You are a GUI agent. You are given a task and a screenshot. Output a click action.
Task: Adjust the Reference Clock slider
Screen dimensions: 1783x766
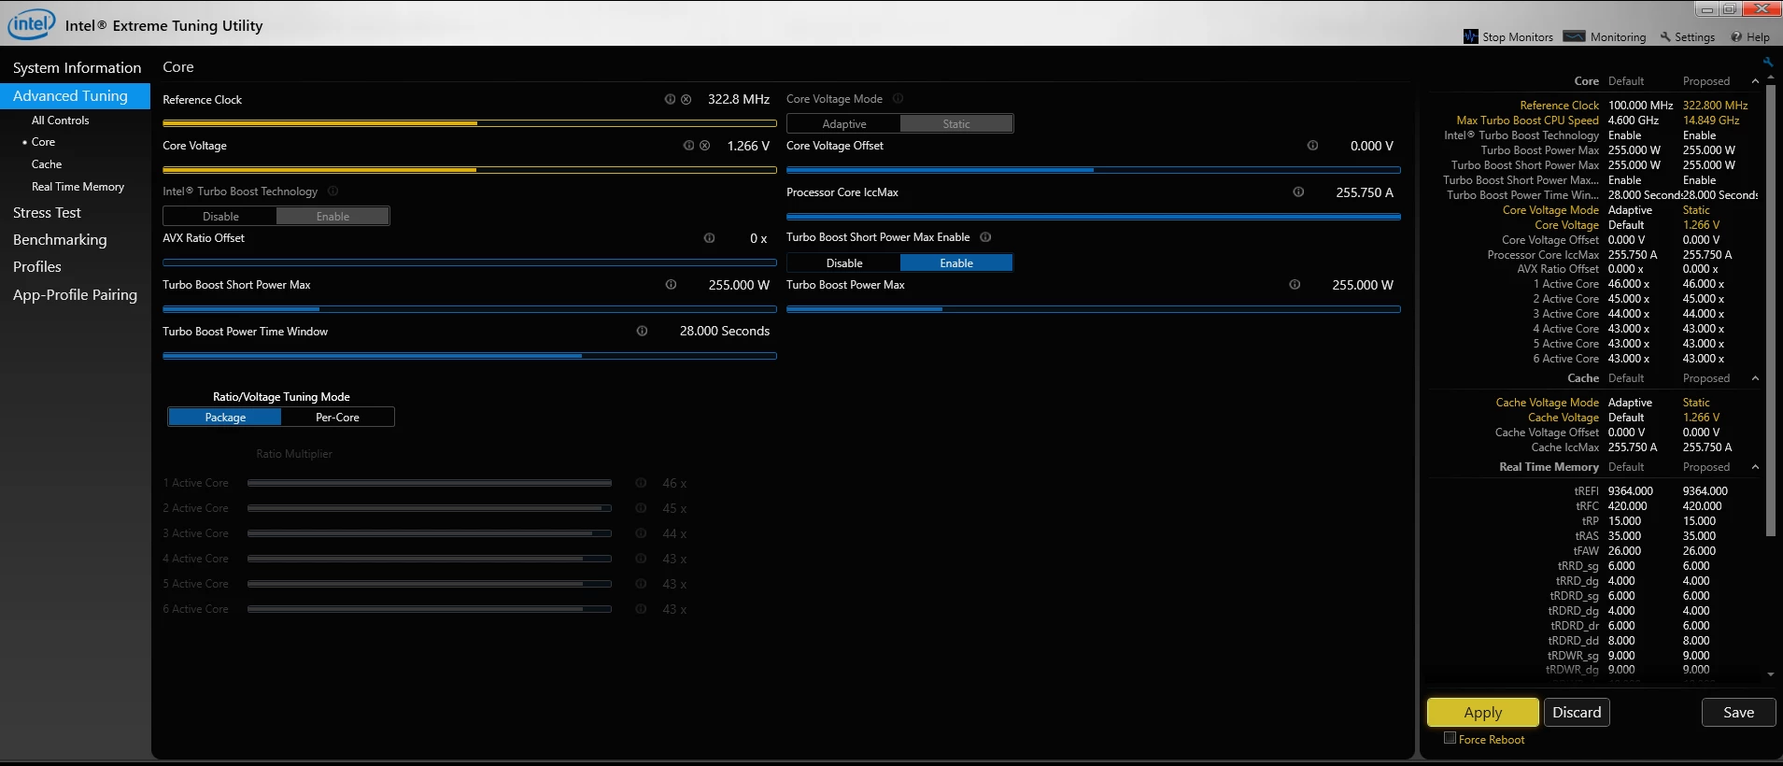(470, 122)
